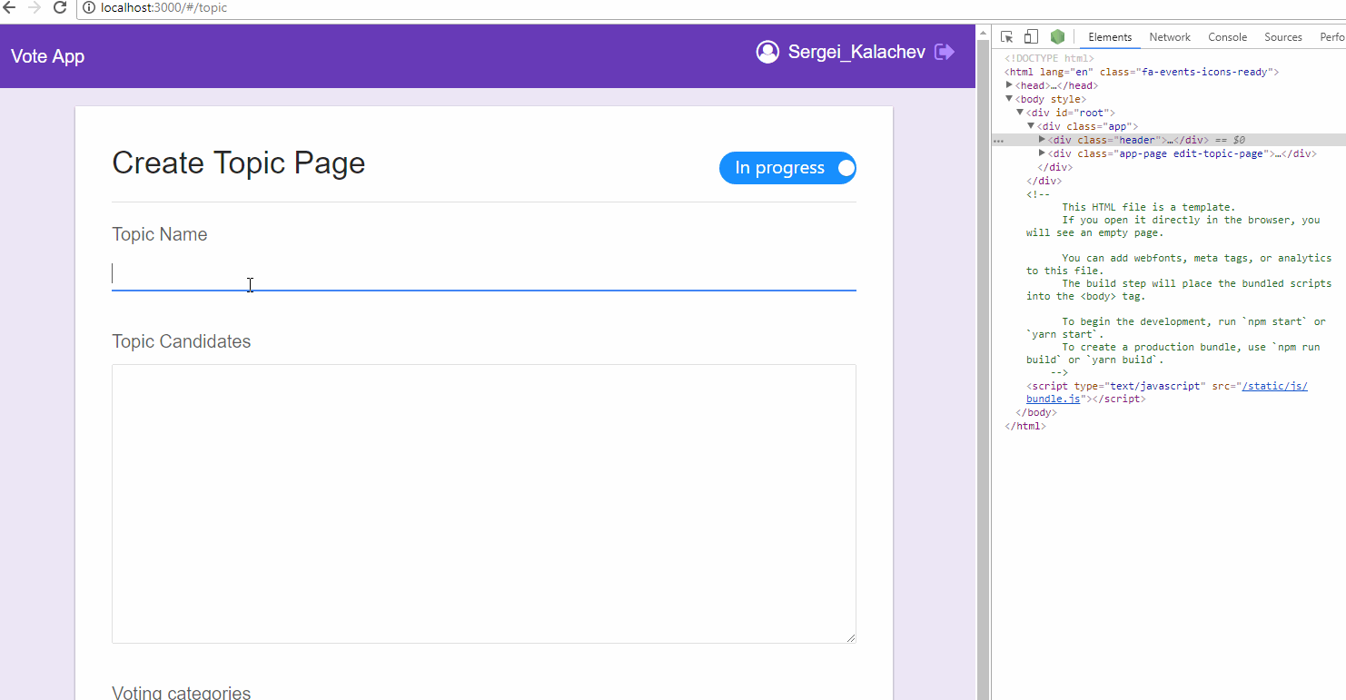Open the Console tab
Screen dimensions: 1346x700
(x=1227, y=37)
